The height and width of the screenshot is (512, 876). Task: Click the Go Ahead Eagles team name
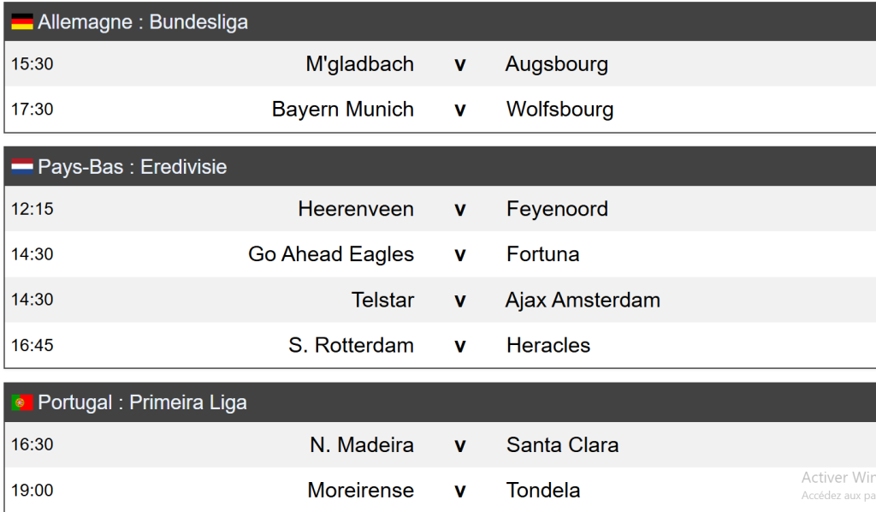[x=331, y=254]
